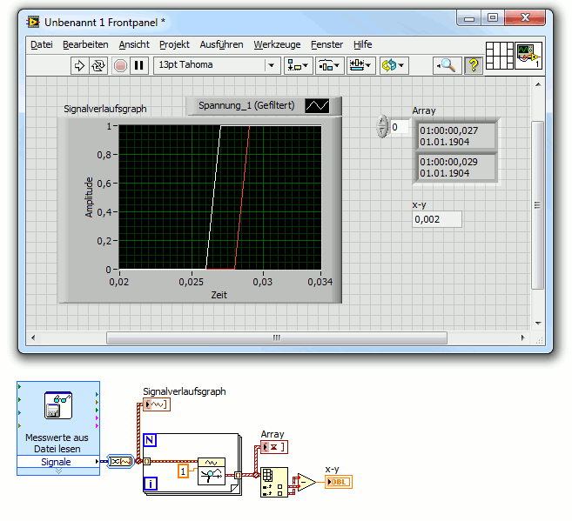Open the Reorder objects tool
The image size is (572, 521).
tap(392, 65)
